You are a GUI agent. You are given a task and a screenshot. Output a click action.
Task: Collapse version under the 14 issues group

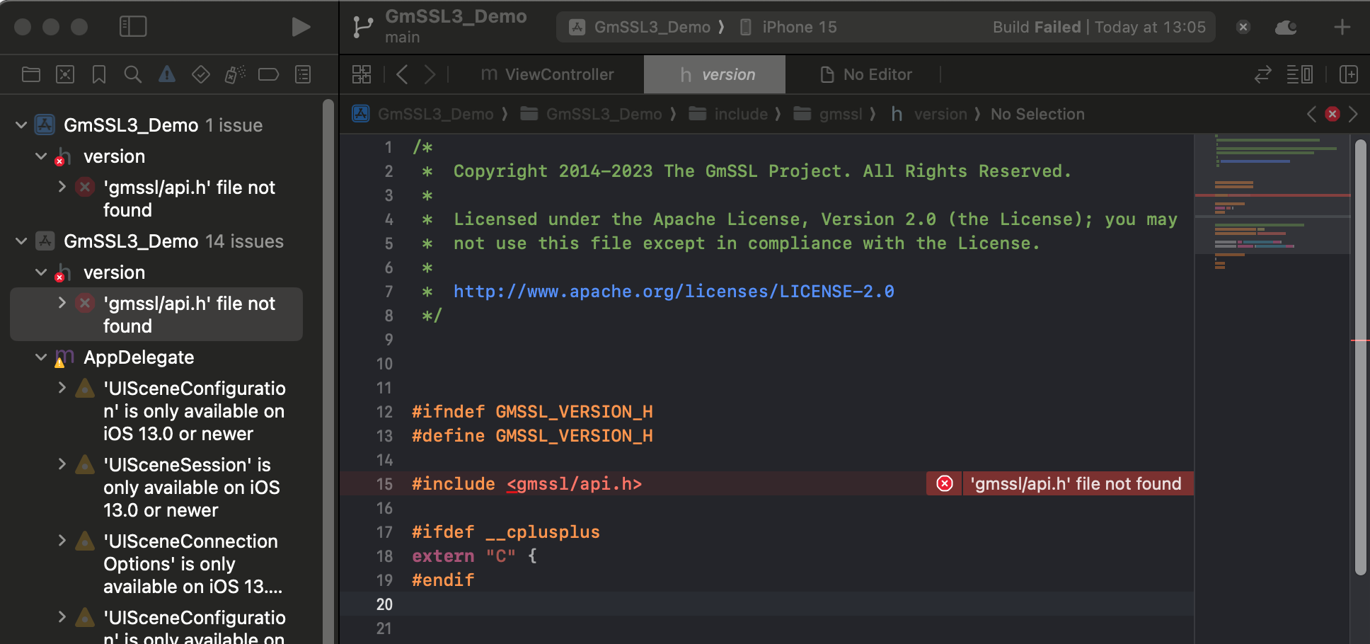[41, 272]
